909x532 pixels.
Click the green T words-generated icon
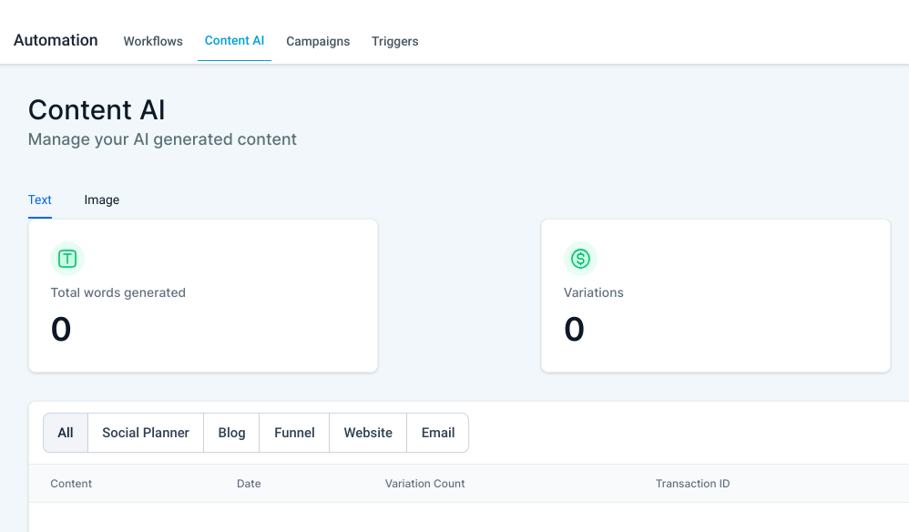(67, 259)
